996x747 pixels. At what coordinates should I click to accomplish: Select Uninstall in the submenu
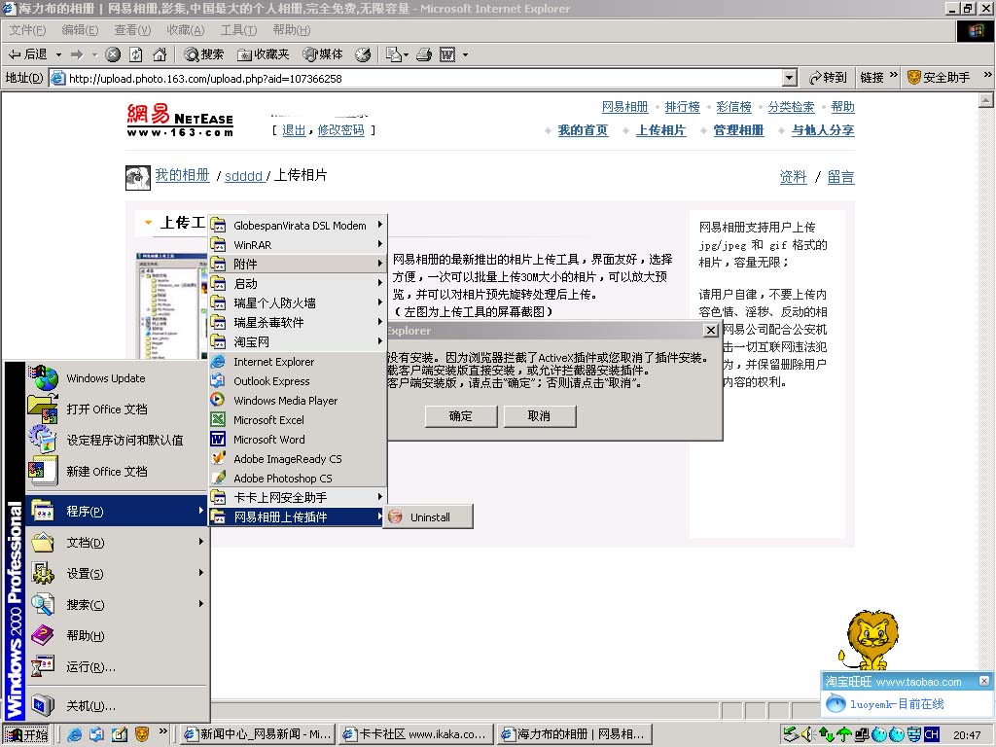click(429, 517)
